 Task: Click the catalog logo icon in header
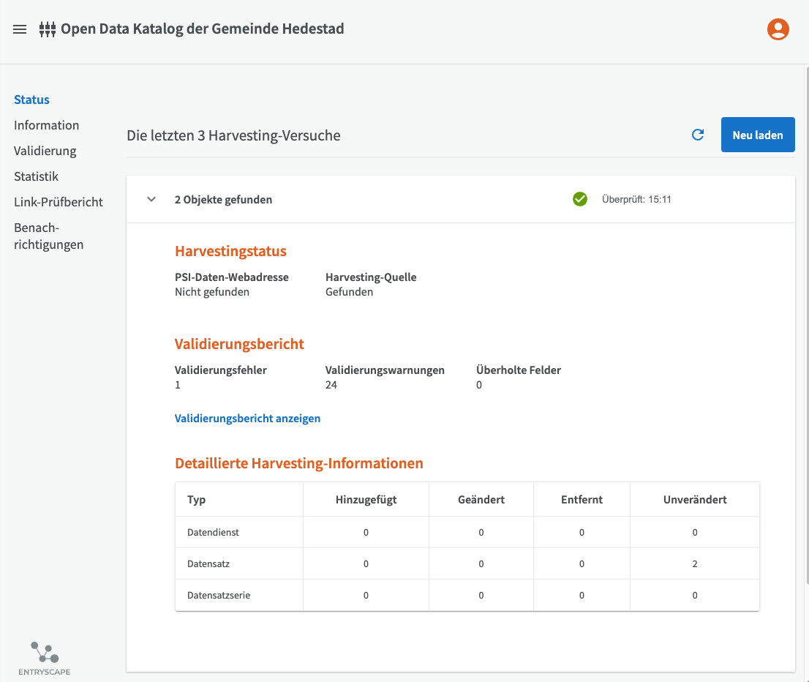[x=47, y=30]
